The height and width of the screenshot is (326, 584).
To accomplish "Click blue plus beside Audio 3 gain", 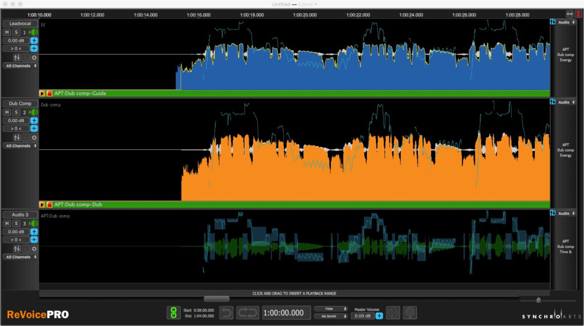I will point(34,232).
